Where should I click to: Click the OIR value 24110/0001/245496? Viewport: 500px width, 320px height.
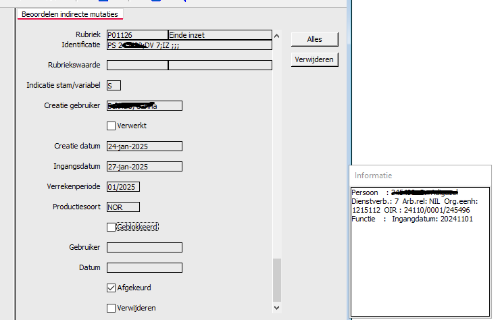pyautogui.click(x=437, y=210)
